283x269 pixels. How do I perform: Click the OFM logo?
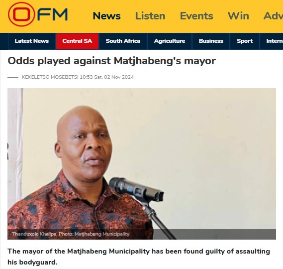tap(38, 14)
